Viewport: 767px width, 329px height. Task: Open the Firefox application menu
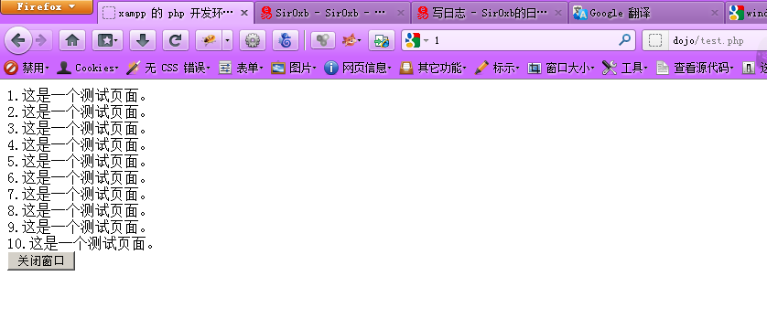(47, 6)
